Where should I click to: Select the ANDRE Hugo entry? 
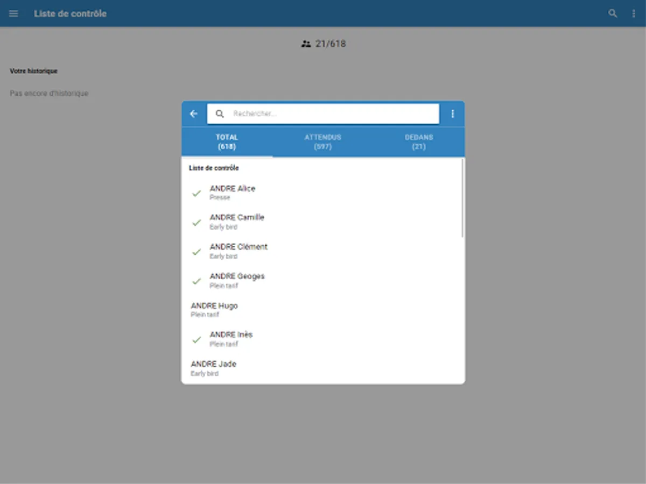[323, 310]
